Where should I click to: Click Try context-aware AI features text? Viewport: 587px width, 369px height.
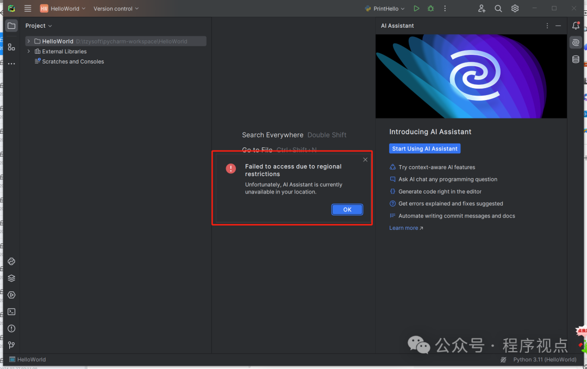[436, 167]
